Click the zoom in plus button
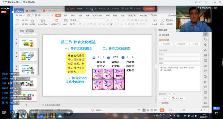Viewport: 223px width, 119px height. pyautogui.click(x=201, y=110)
